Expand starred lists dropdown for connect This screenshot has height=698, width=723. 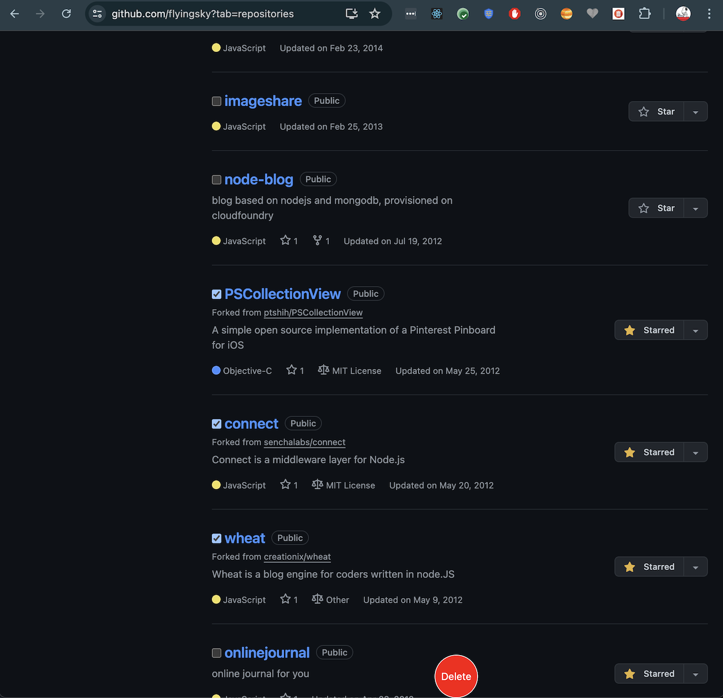(x=695, y=452)
